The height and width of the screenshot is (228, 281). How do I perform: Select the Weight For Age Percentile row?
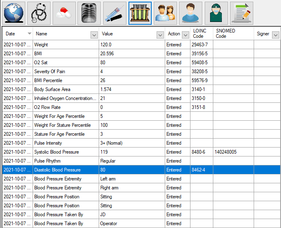[142, 116]
